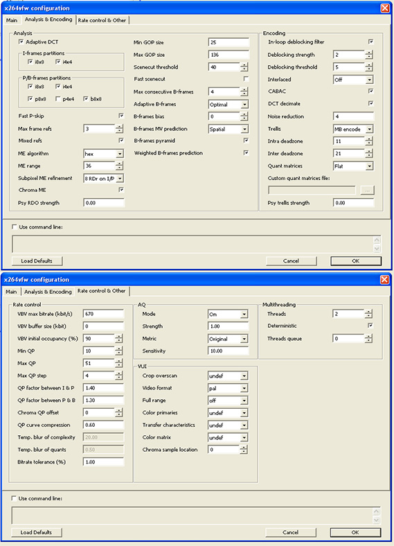Click OK in upper window

356,261
